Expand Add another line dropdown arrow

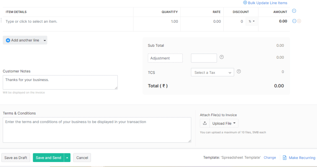pyautogui.click(x=45, y=40)
